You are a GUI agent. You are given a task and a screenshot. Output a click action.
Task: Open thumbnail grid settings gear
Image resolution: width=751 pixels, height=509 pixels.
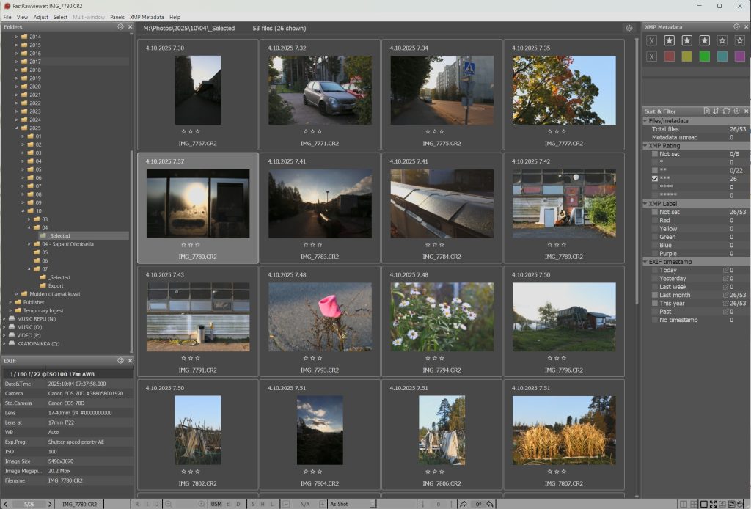pyautogui.click(x=629, y=28)
